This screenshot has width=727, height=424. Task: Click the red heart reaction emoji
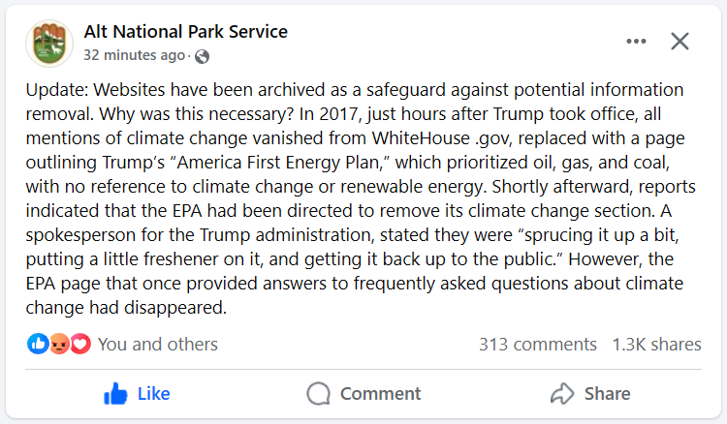[79, 344]
